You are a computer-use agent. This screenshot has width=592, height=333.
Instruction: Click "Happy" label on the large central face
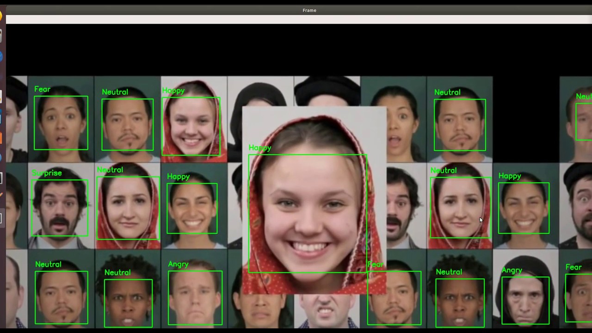[260, 148]
